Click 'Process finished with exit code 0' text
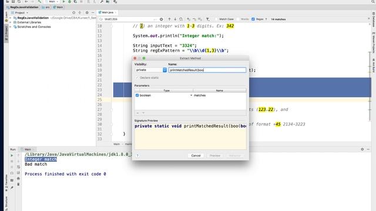 pos(65,174)
